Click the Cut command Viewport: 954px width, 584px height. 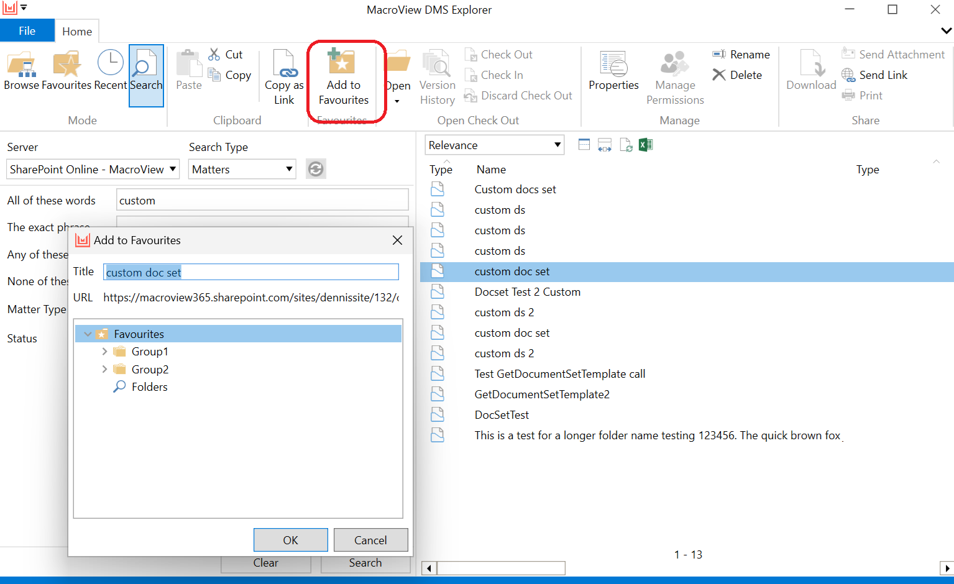coord(226,55)
